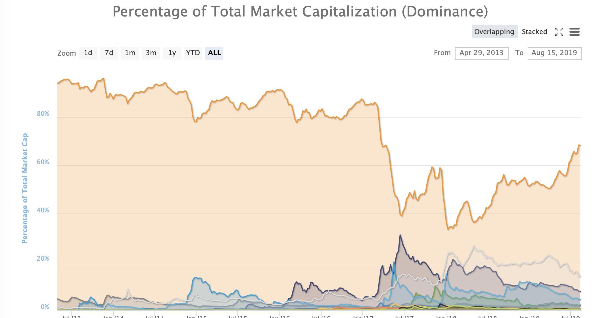Click the 20% y-axis label

(x=43, y=259)
